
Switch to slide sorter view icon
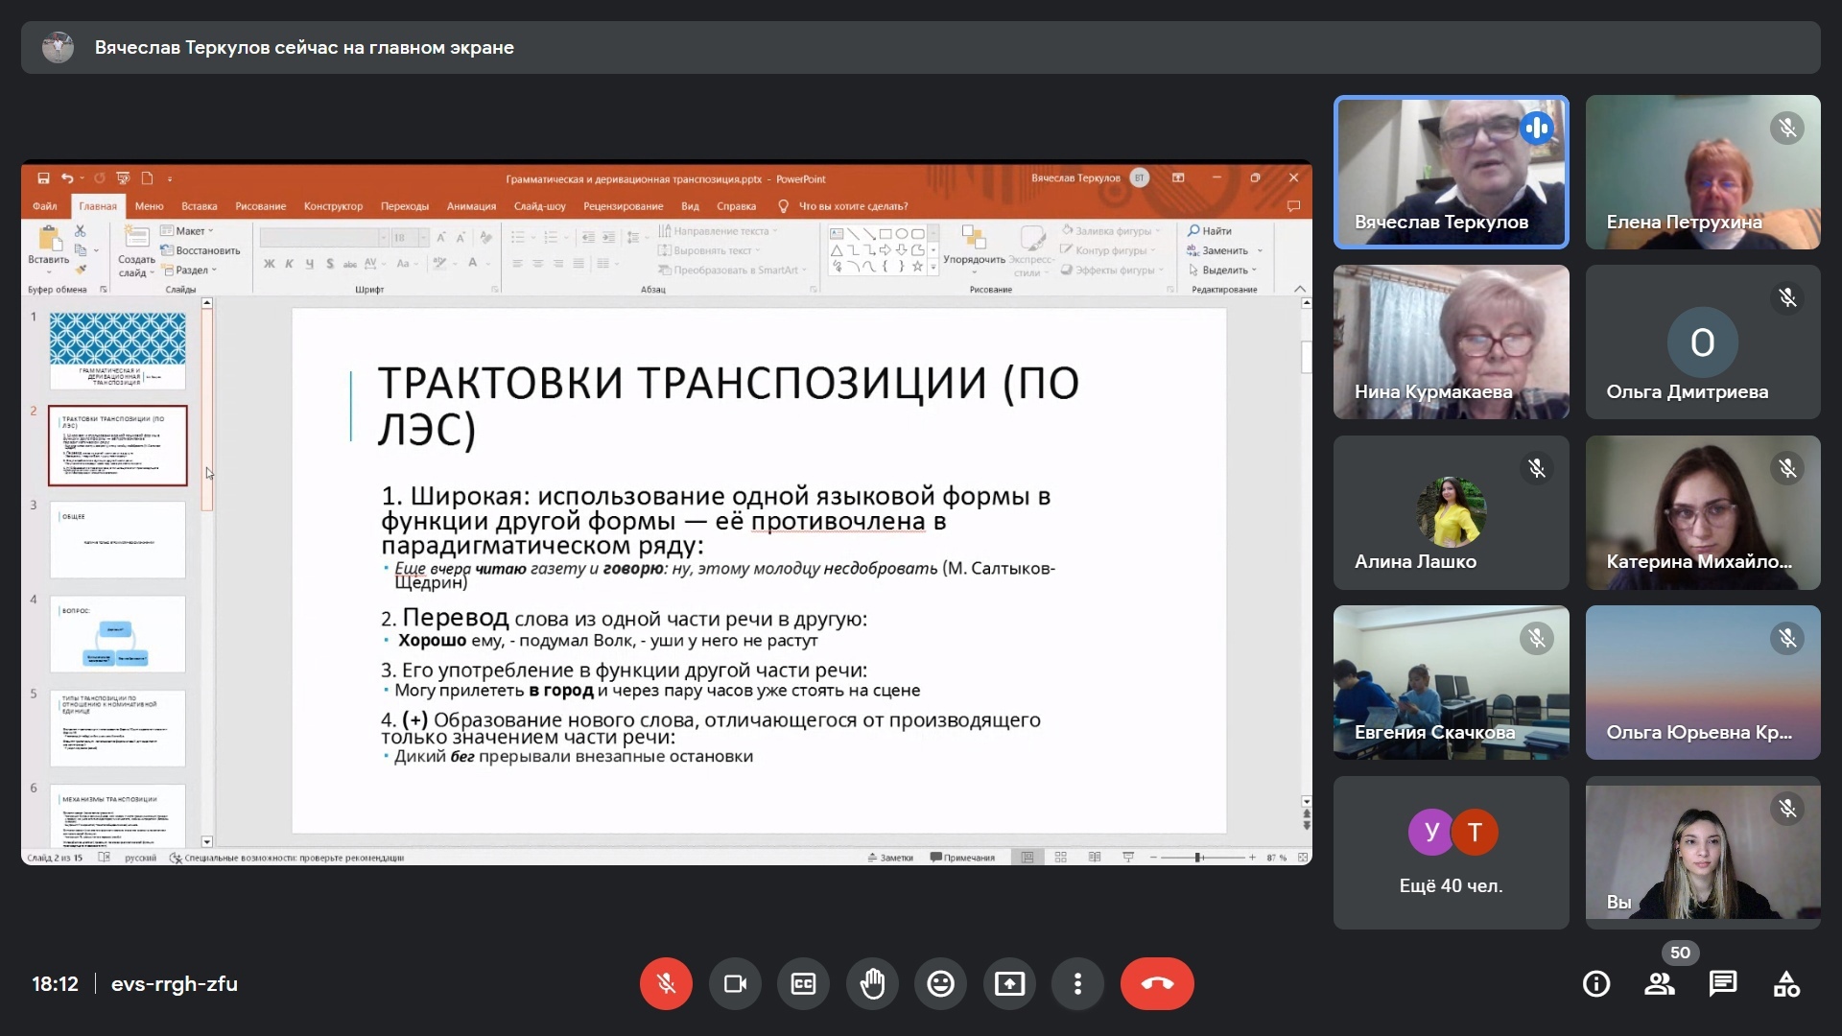(1061, 858)
